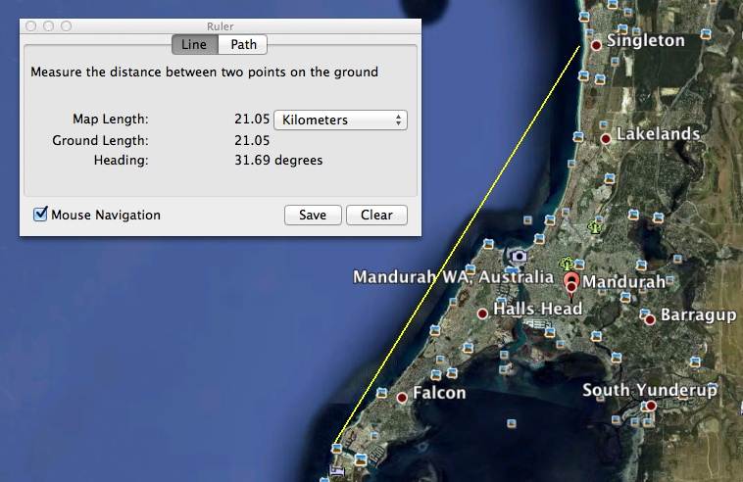743x482 pixels.
Task: Switch to the Line tab
Action: 193,44
